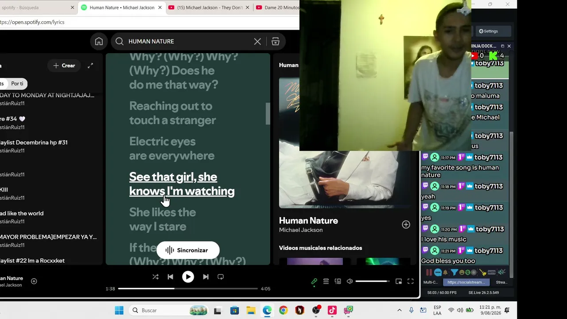Open Google Chrome from taskbar
Viewport: 567px width, 319px height.
click(x=283, y=311)
